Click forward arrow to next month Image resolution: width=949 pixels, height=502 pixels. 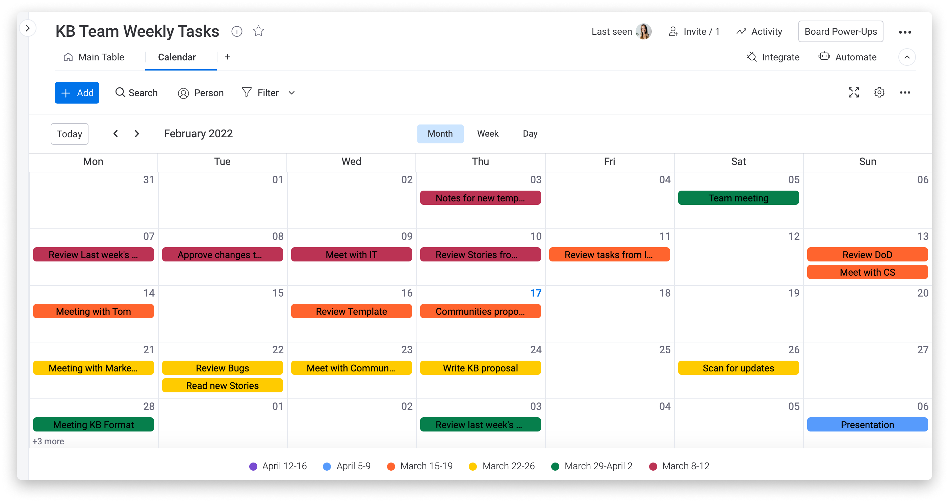pyautogui.click(x=137, y=134)
